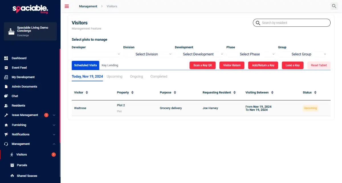The width and height of the screenshot is (342, 183).
Task: Click the Parcels box icon
Action: coord(12,165)
